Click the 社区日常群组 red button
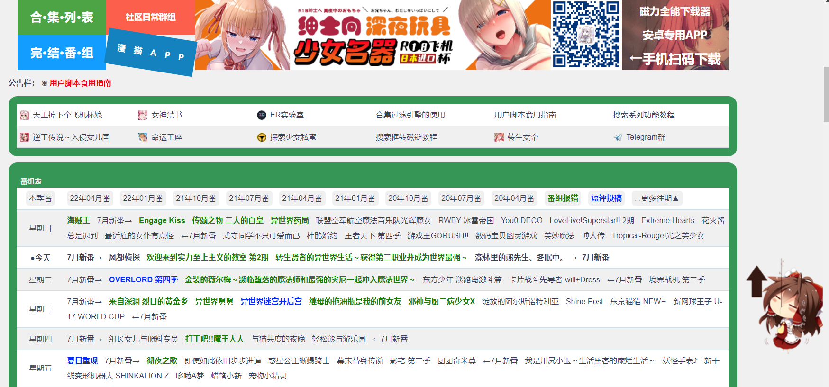The width and height of the screenshot is (829, 387). (150, 17)
